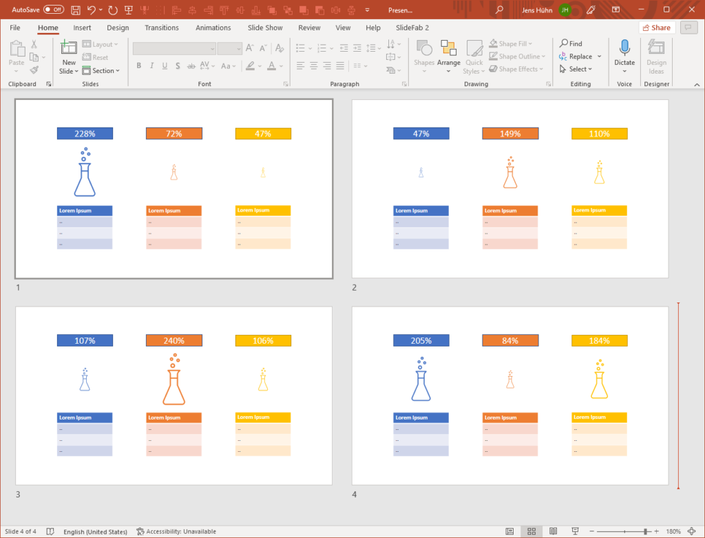Open the font size combo box
Screen dimensions: 705x538
[230, 48]
